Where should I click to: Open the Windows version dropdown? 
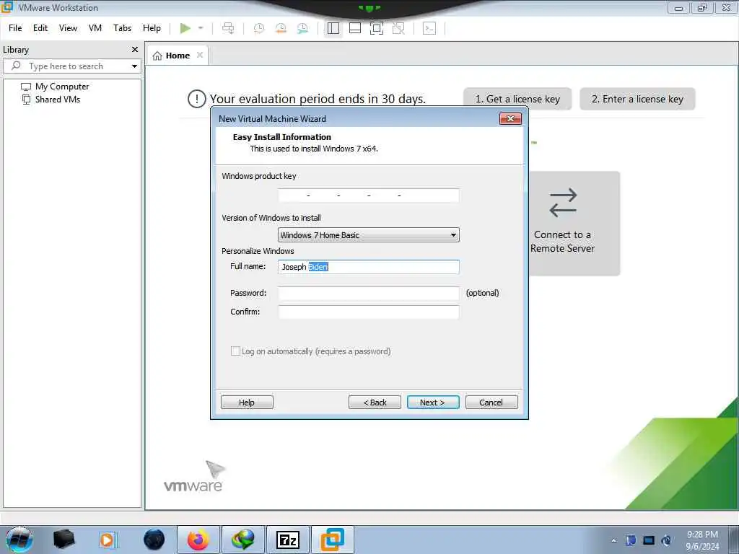368,234
